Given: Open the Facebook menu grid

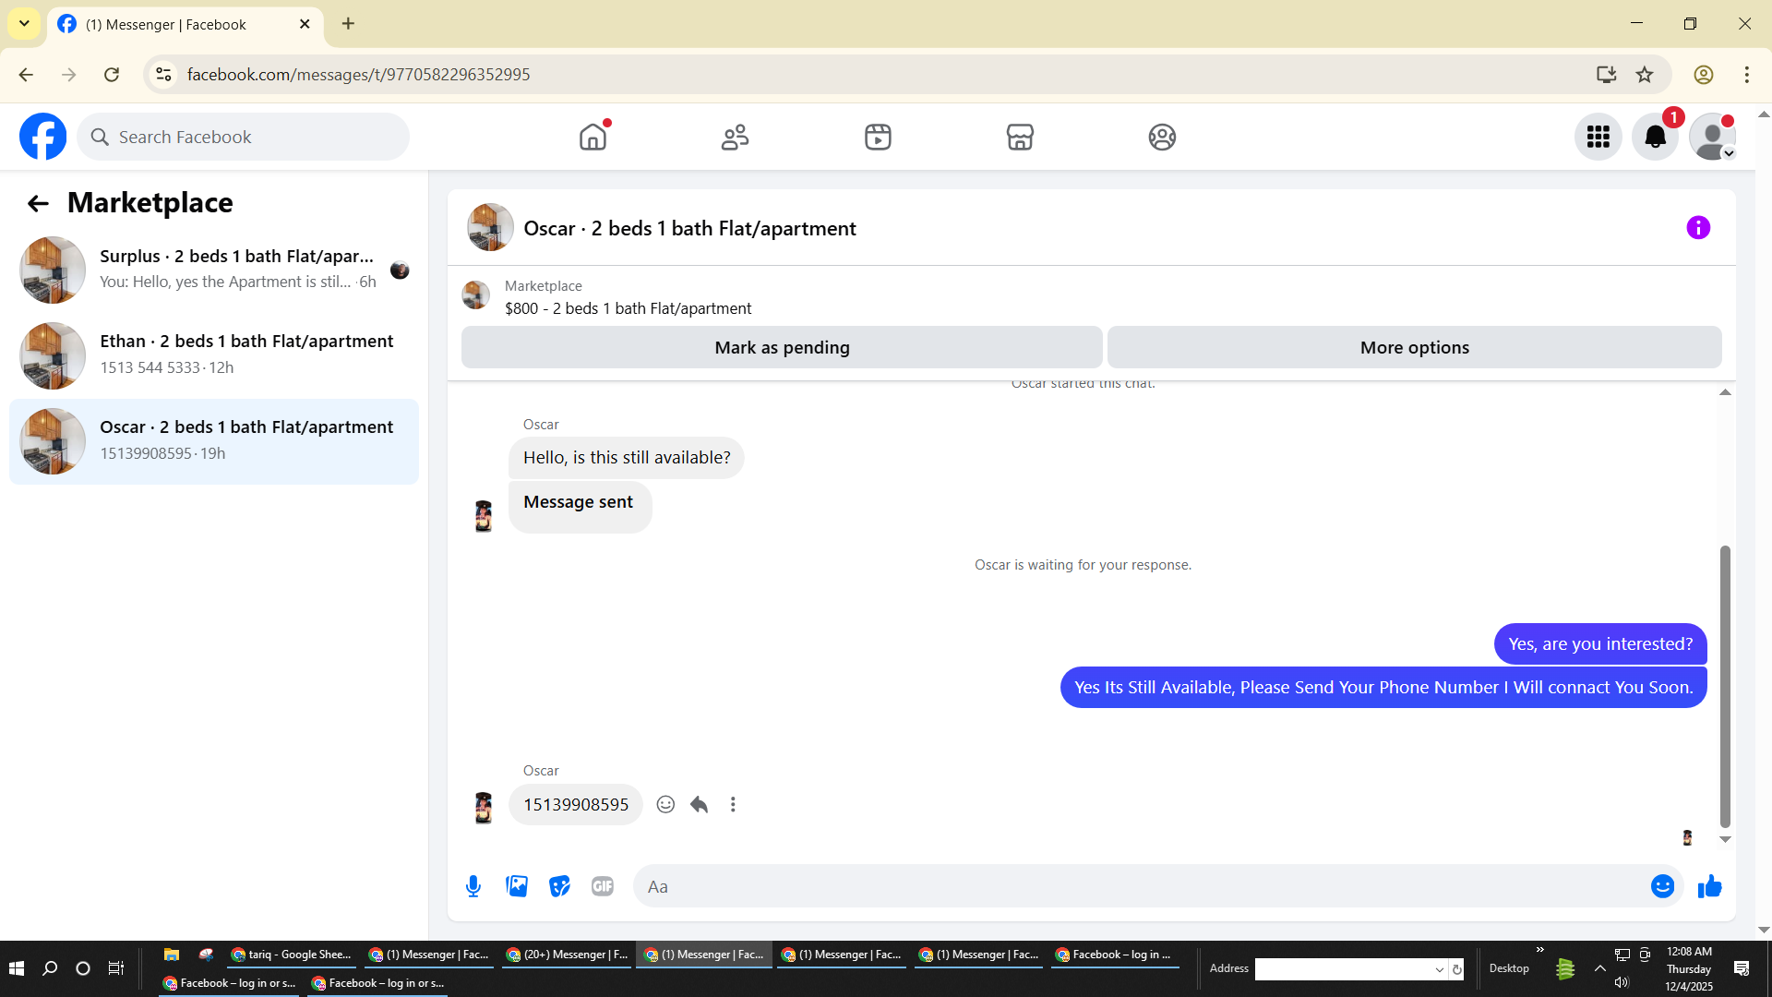Looking at the screenshot, I should pos(1598,138).
